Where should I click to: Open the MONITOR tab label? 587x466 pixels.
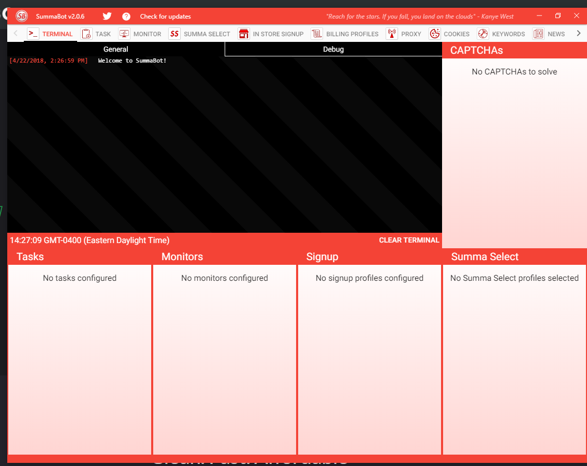147,34
